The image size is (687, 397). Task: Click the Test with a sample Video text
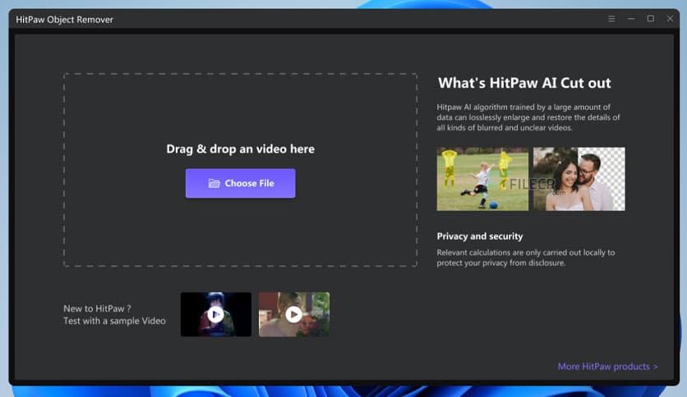point(114,321)
